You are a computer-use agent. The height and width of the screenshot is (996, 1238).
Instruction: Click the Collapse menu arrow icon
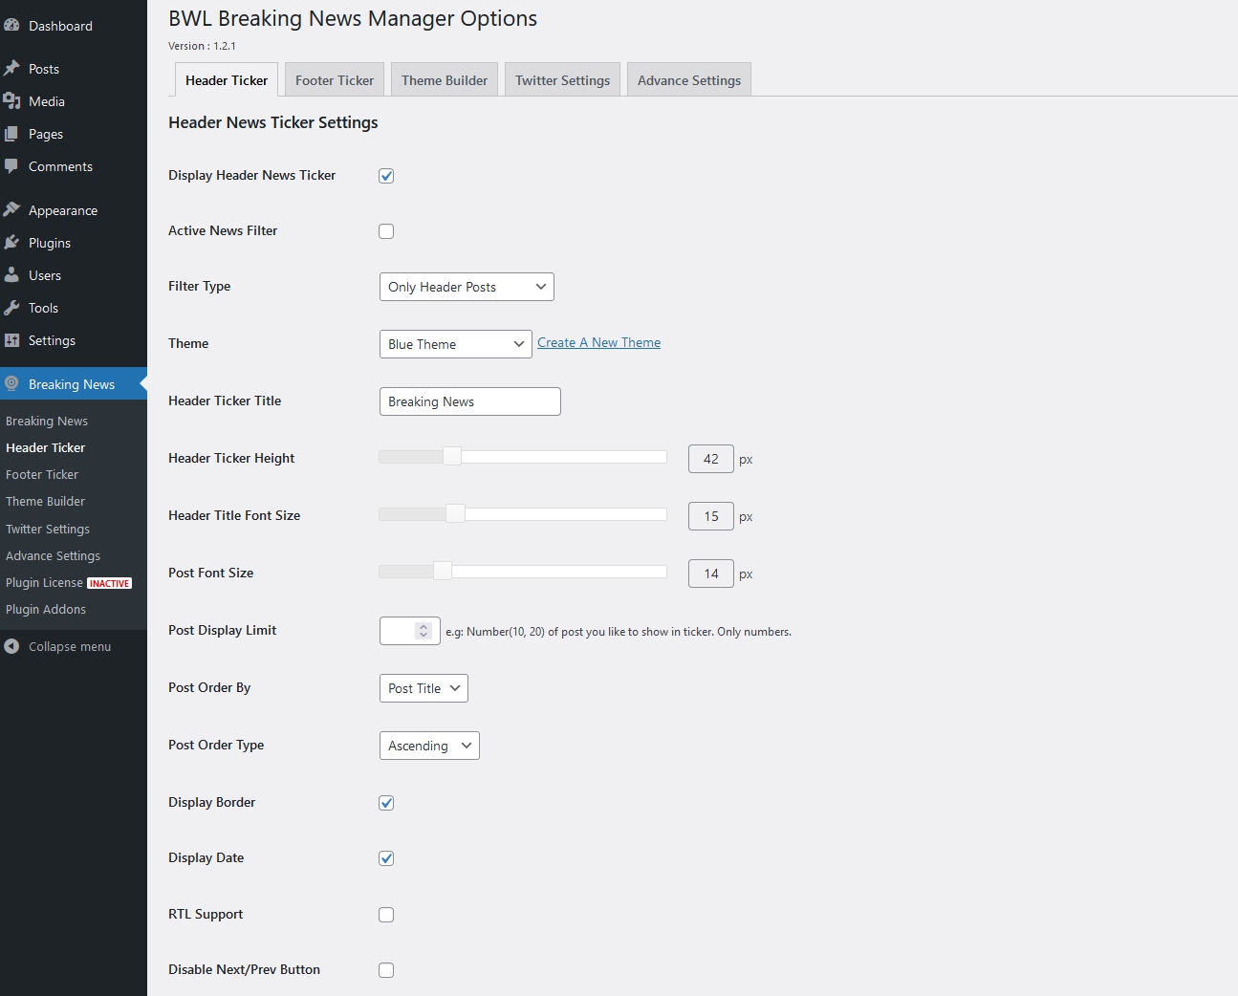pyautogui.click(x=11, y=647)
